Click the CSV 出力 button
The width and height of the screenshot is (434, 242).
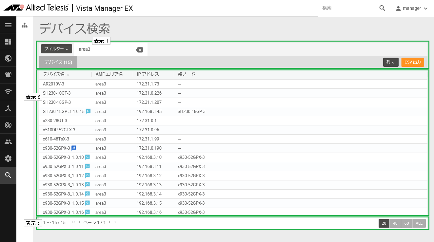(x=413, y=62)
